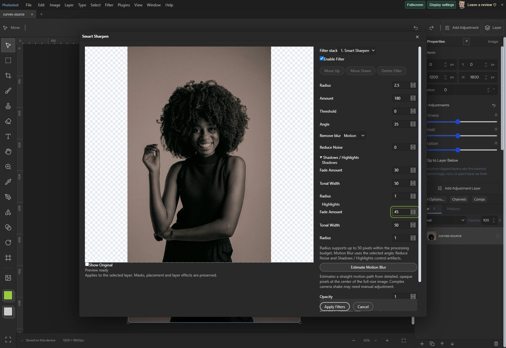The height and width of the screenshot is (348, 506).
Task: Select the Type tool
Action: [8, 136]
